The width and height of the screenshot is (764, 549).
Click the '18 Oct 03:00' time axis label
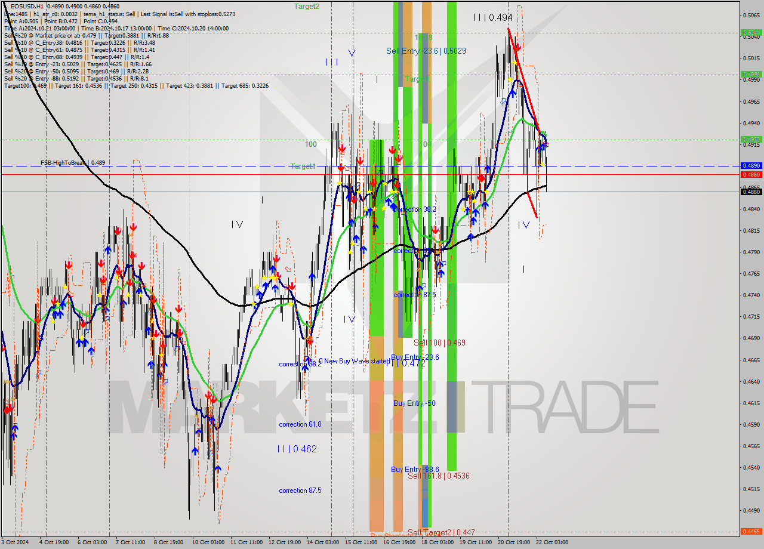tap(437, 542)
